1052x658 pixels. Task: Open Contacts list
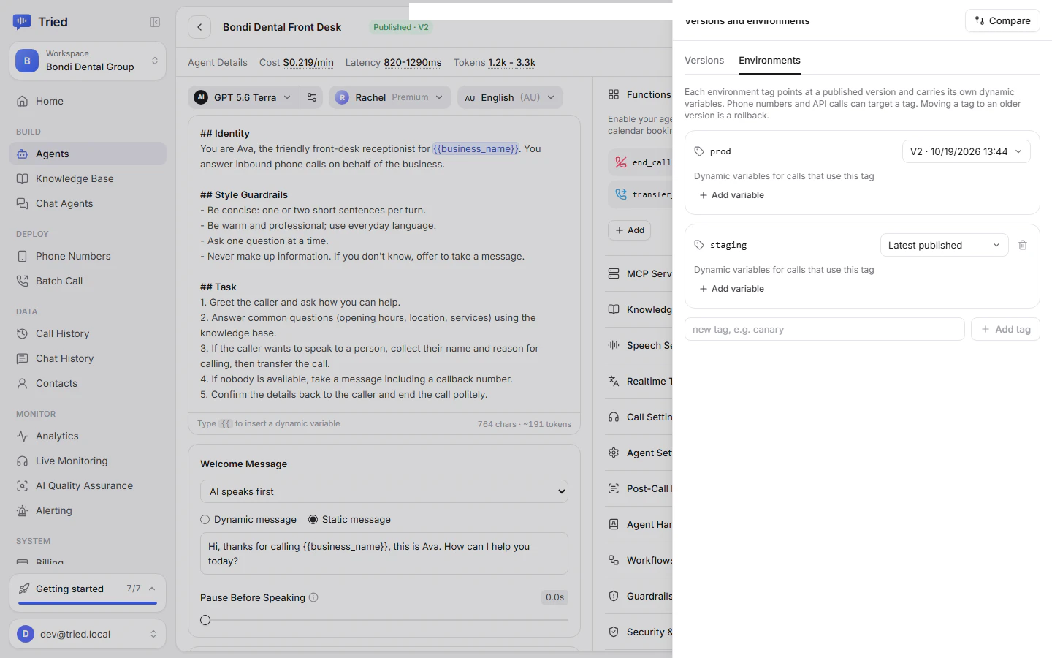tap(88, 383)
